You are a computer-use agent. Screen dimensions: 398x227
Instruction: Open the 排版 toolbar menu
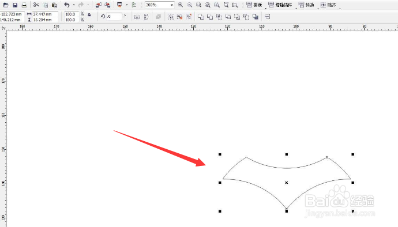click(254, 5)
